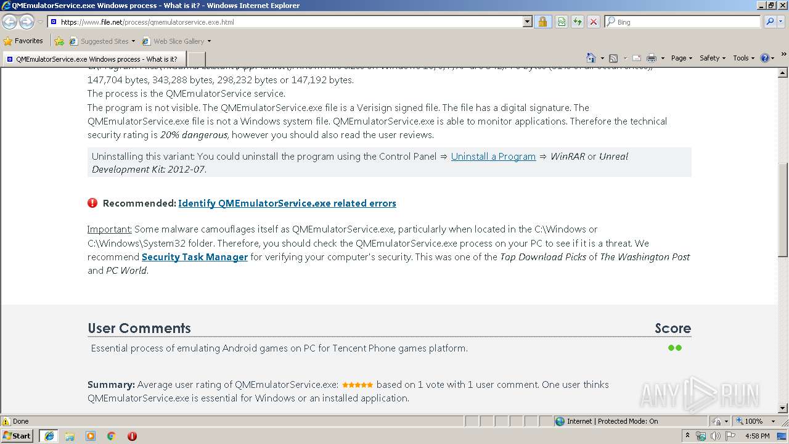This screenshot has width=789, height=444.
Task: Open search provider options dropdown
Action: pos(781,22)
